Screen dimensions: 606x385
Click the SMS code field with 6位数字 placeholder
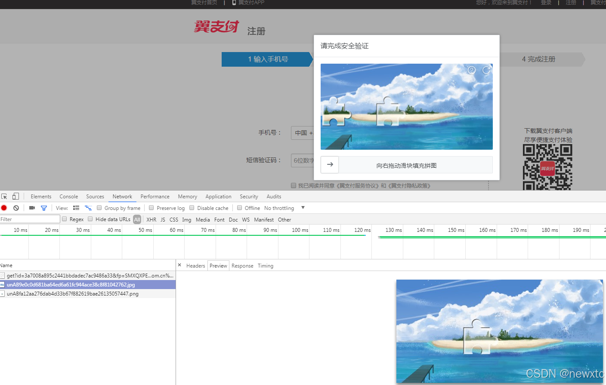[x=303, y=160]
